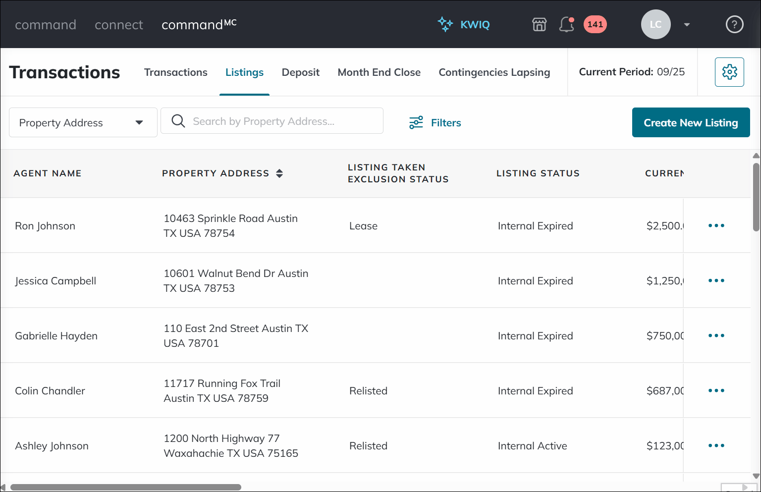The image size is (761, 492).
Task: Click the 141 notification count badge
Action: pyautogui.click(x=595, y=24)
